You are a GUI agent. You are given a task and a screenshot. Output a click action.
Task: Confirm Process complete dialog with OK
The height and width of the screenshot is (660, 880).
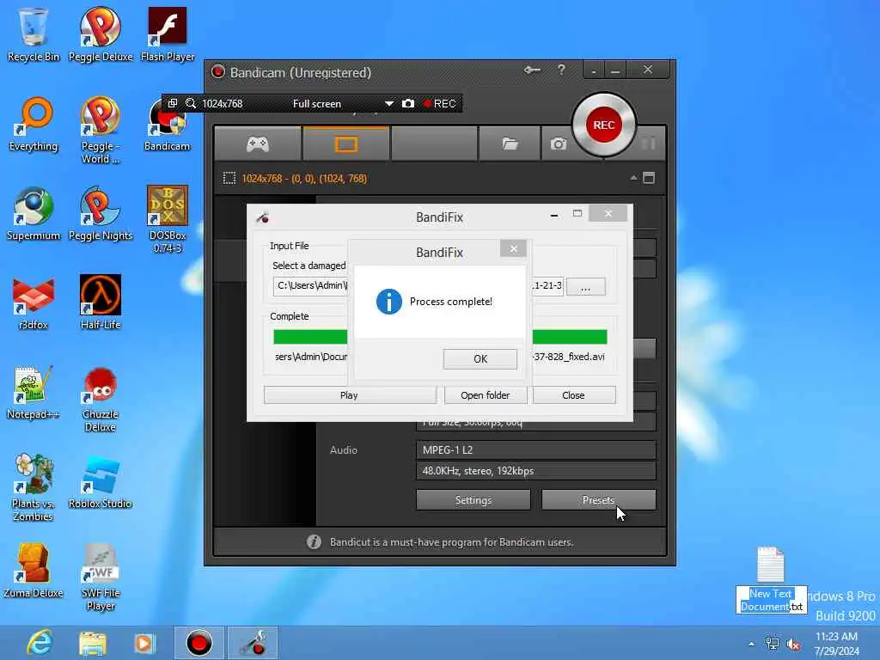point(480,358)
